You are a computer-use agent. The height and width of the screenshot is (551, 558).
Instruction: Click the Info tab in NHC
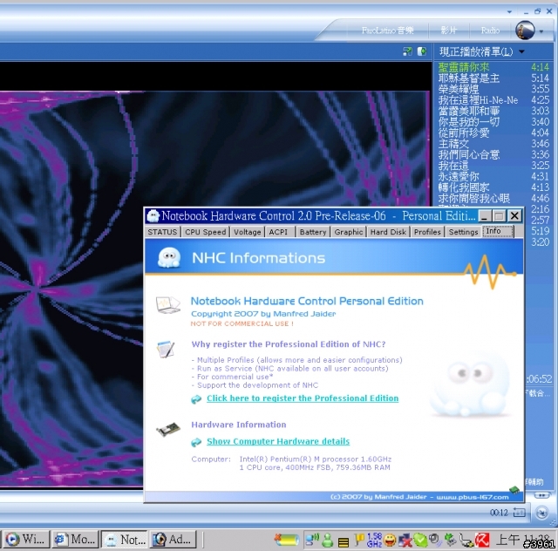[x=498, y=231]
